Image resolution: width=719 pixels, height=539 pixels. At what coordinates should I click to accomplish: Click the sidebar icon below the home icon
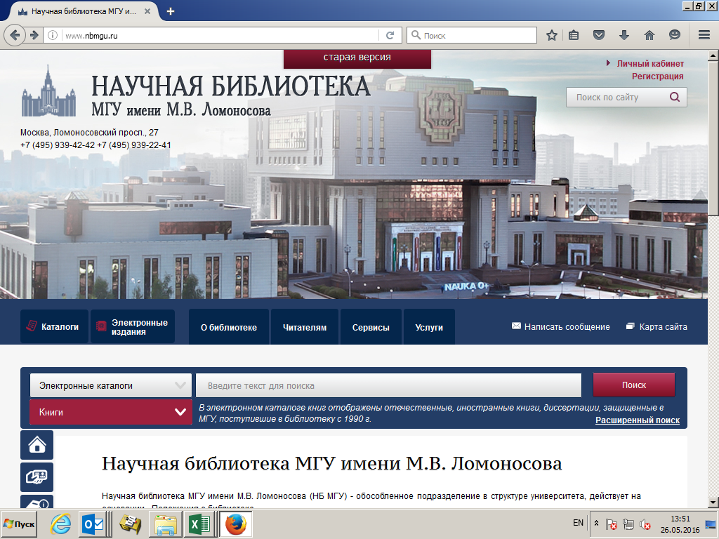[x=37, y=477]
